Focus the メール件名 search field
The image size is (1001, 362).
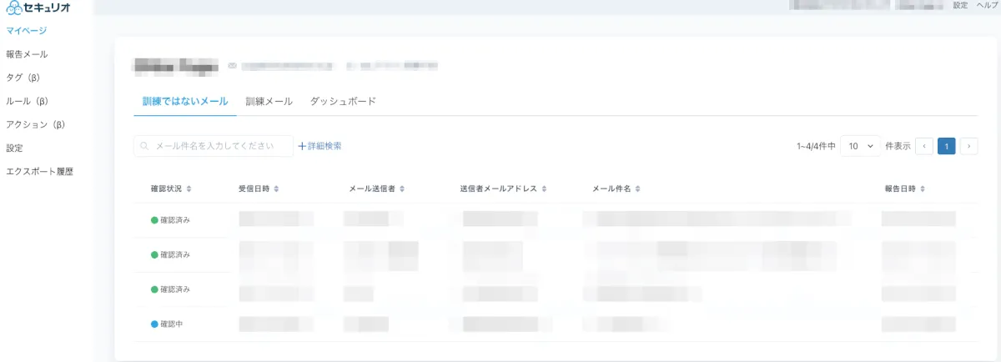(214, 146)
